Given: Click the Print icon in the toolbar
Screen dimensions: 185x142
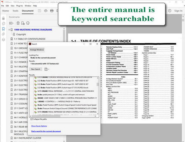Looking at the screenshot, I should coord(52,11).
